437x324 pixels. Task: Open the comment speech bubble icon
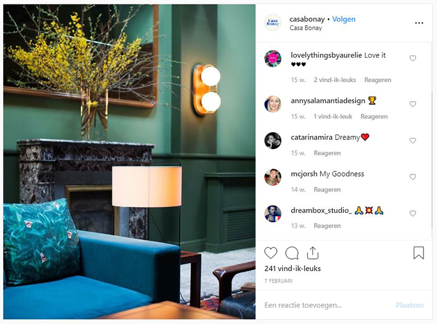pos(292,253)
